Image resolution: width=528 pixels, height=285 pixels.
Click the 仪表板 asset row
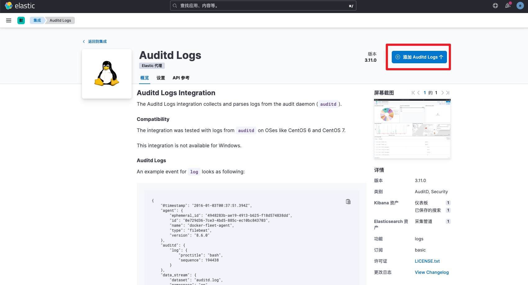tap(433, 203)
